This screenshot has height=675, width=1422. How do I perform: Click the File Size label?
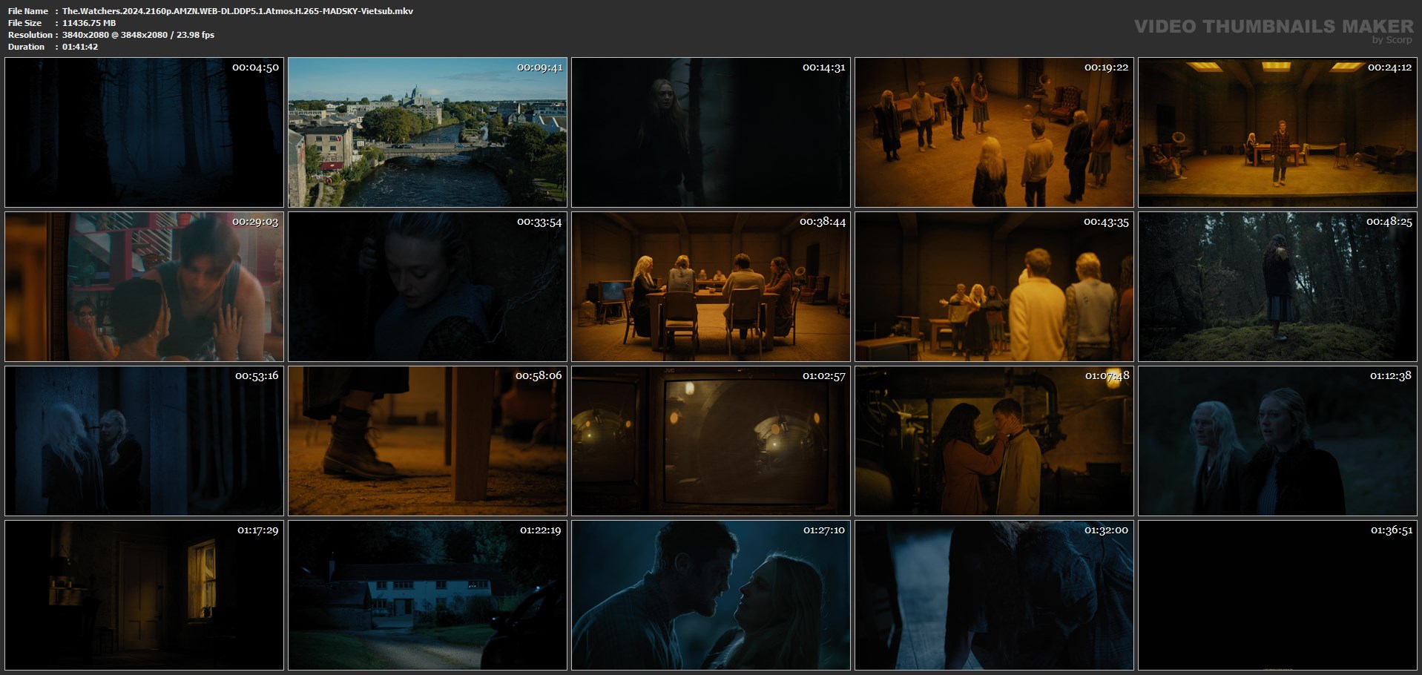click(25, 23)
